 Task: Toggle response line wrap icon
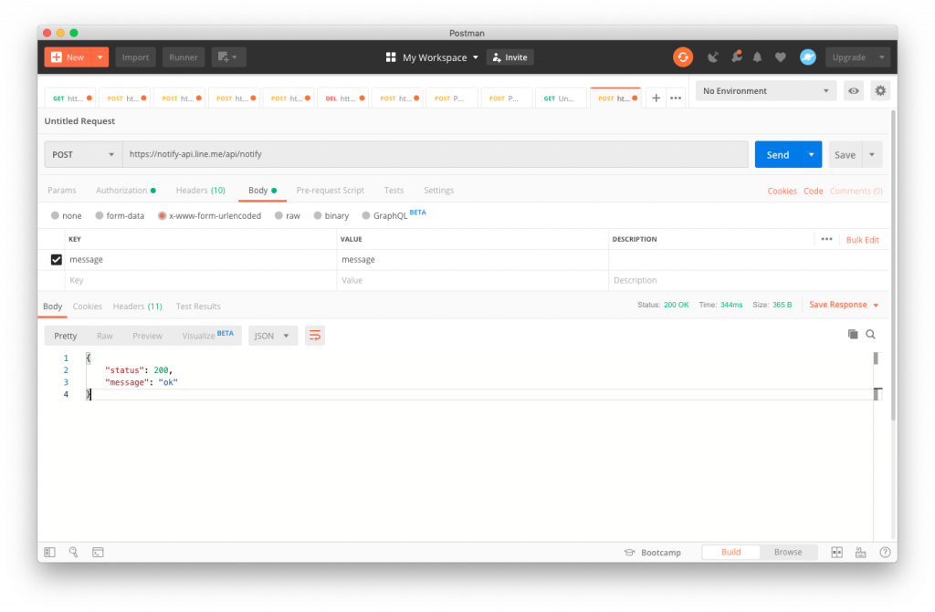click(x=315, y=336)
